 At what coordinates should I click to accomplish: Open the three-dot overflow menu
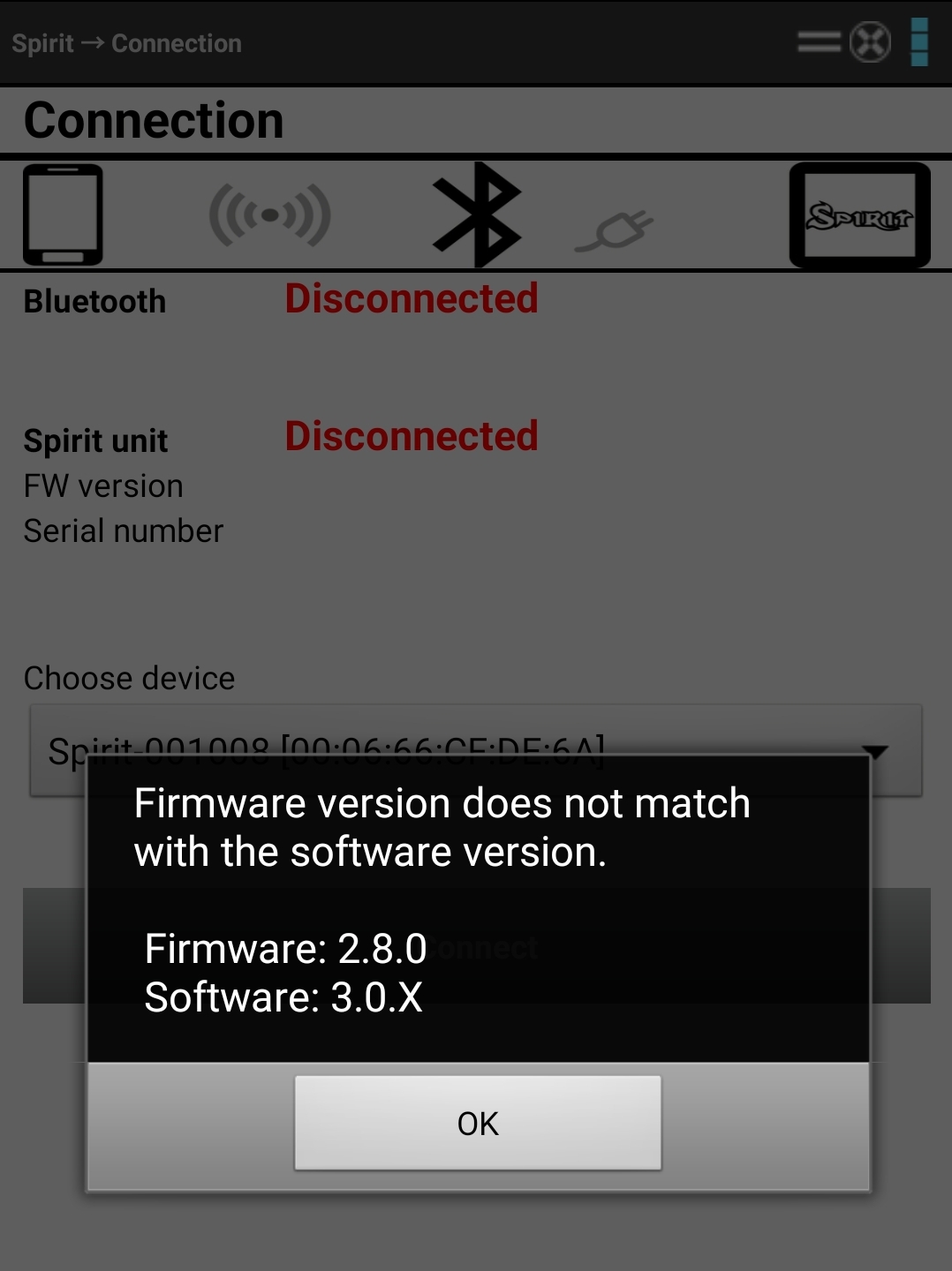tap(919, 42)
